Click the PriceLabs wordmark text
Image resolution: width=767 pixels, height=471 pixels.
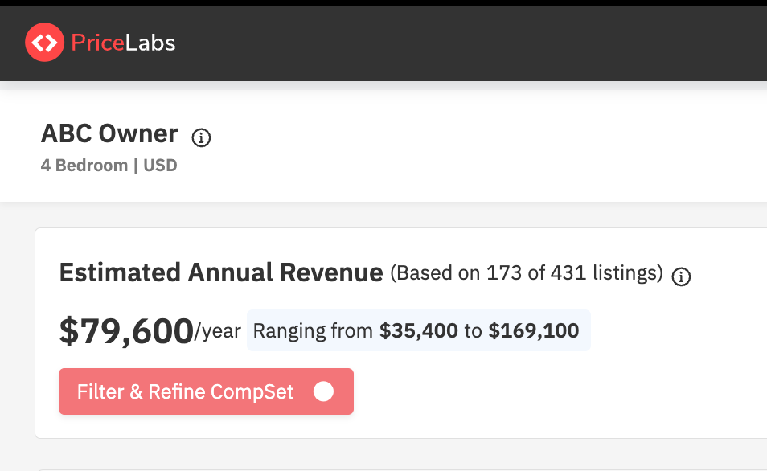tap(123, 43)
